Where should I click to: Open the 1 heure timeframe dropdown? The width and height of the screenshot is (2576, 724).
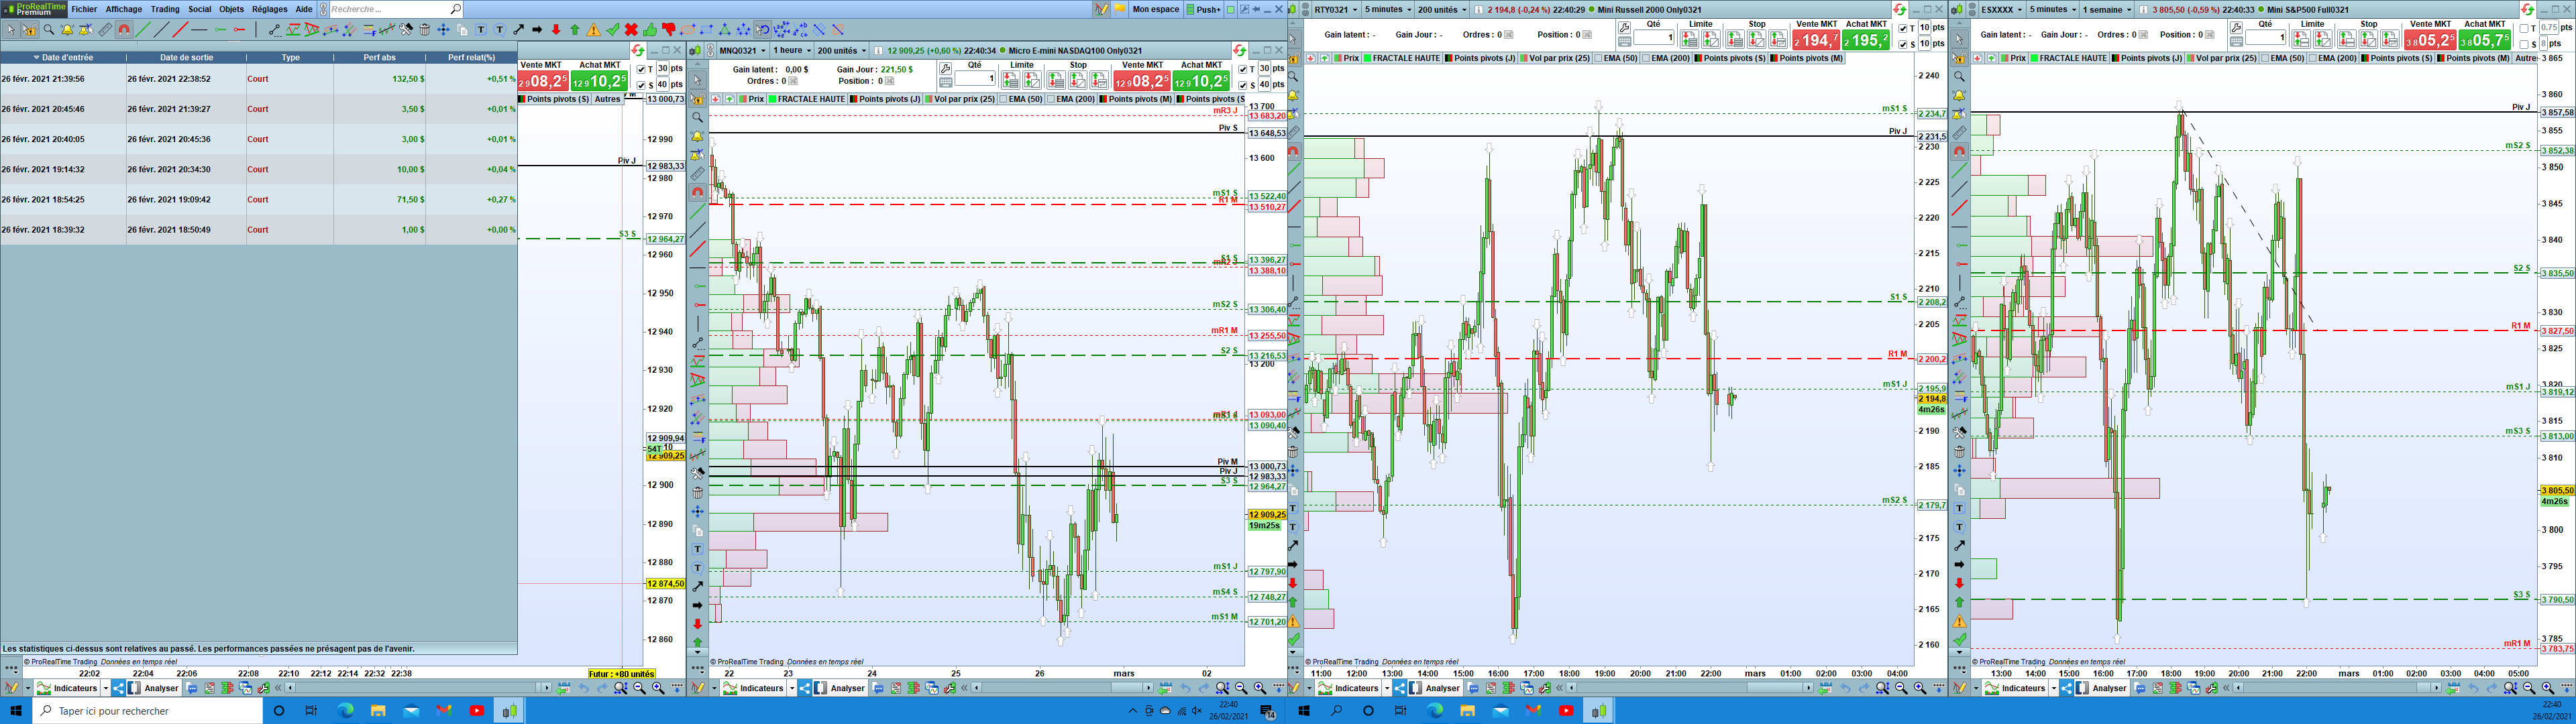pos(791,50)
